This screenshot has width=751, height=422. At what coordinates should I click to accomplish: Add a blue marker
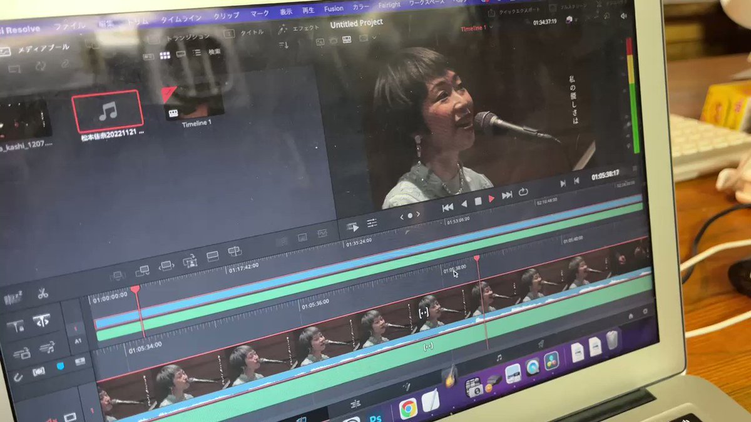(61, 367)
